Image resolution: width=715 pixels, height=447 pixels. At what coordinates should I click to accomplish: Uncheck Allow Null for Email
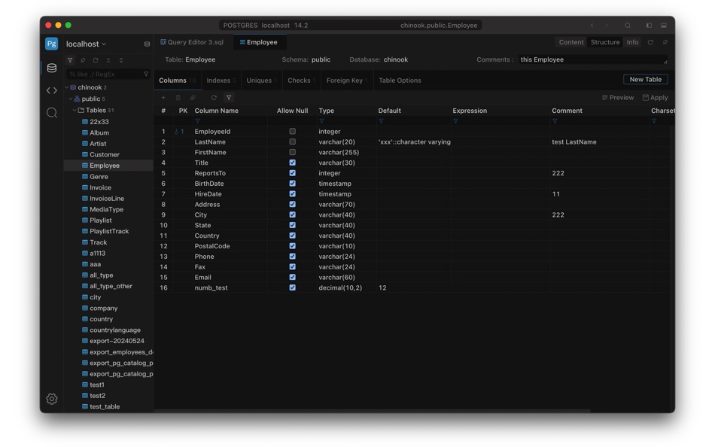tap(292, 278)
